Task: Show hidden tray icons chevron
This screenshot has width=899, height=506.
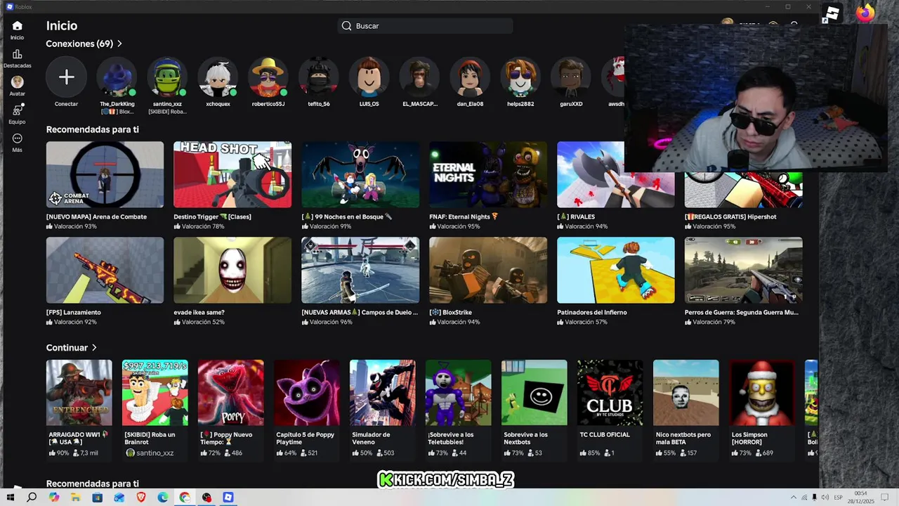Action: click(794, 498)
